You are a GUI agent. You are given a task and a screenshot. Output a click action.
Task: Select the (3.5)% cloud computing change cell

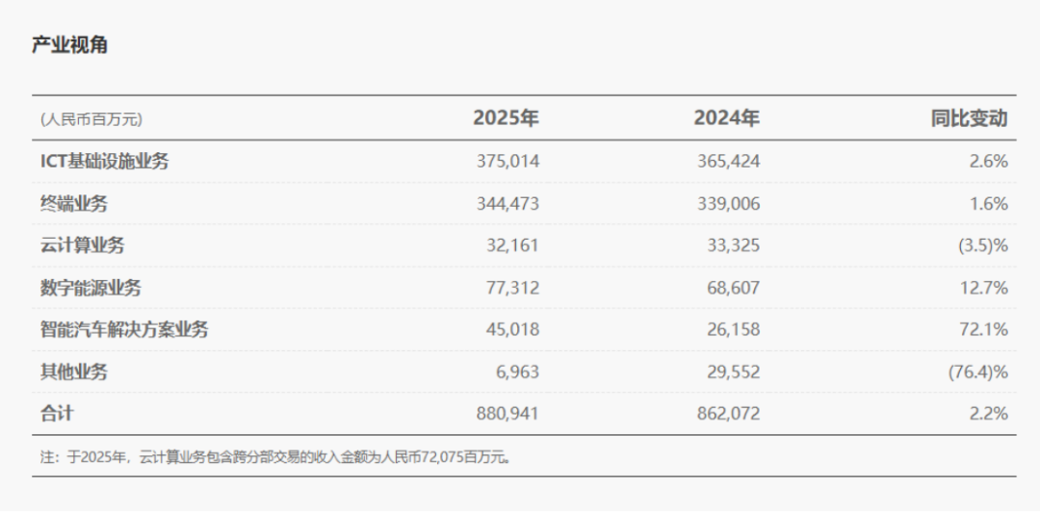click(x=981, y=245)
